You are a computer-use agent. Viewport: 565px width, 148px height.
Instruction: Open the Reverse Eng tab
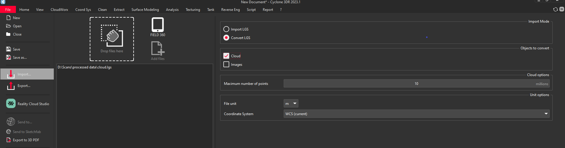pyautogui.click(x=230, y=9)
